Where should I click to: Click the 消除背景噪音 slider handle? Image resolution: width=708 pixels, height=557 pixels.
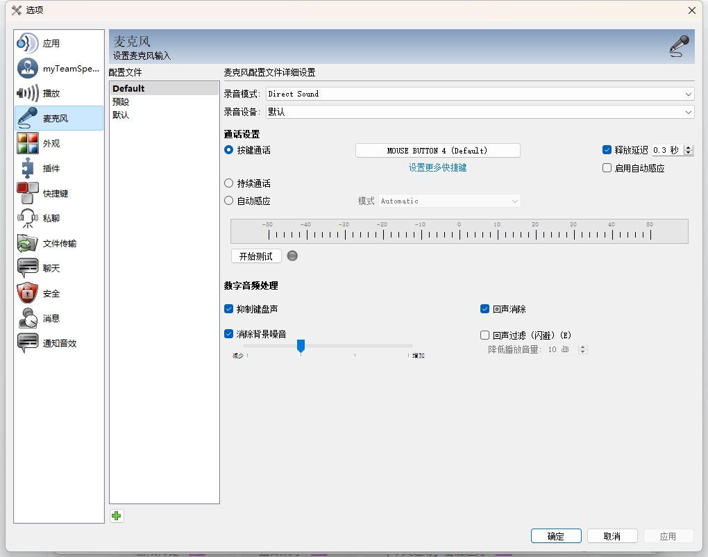[301, 345]
